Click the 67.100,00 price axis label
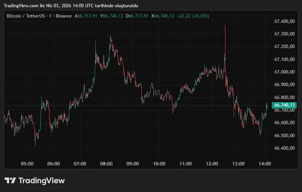Viewport: 302px width, 192px height. pos(284,59)
